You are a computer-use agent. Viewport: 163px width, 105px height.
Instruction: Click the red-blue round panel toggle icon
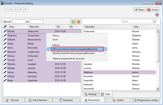click(x=157, y=15)
